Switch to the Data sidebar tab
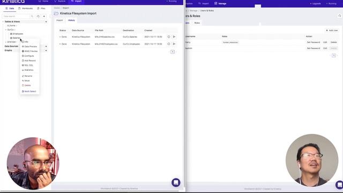343x193 pixels. (x=10, y=9)
